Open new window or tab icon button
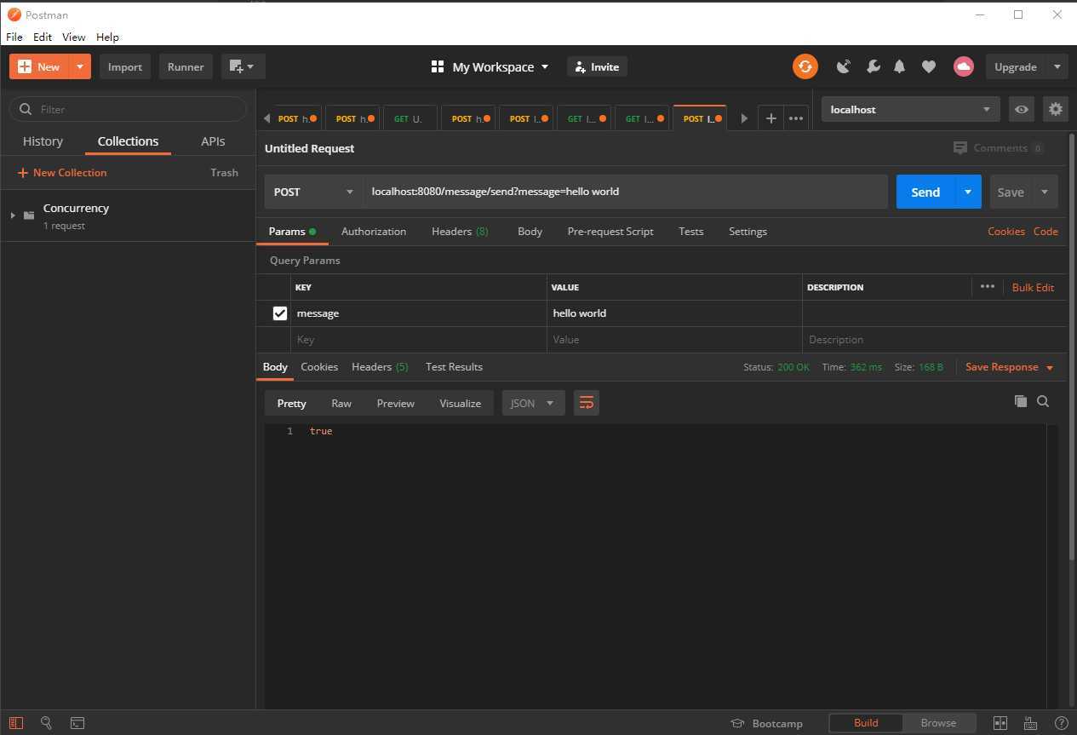1077x735 pixels. (x=243, y=66)
